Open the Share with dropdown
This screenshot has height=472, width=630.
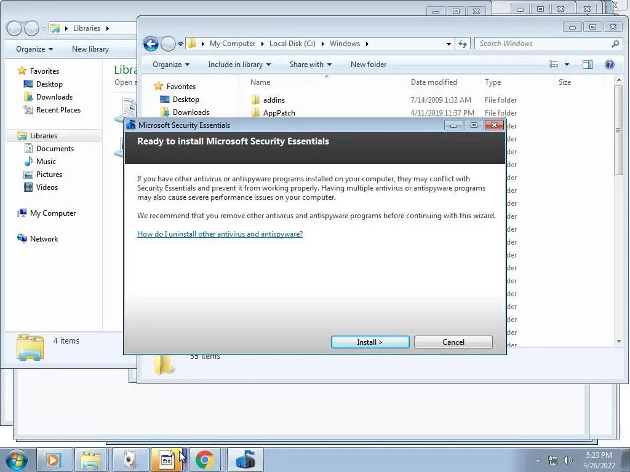coord(311,64)
